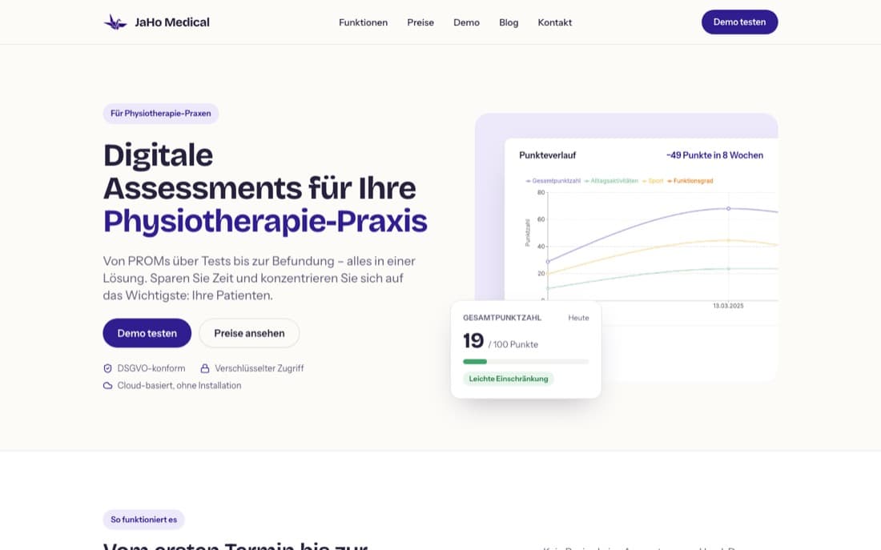This screenshot has height=550, width=881.
Task: Open the Demo nav link
Action: coord(466,22)
